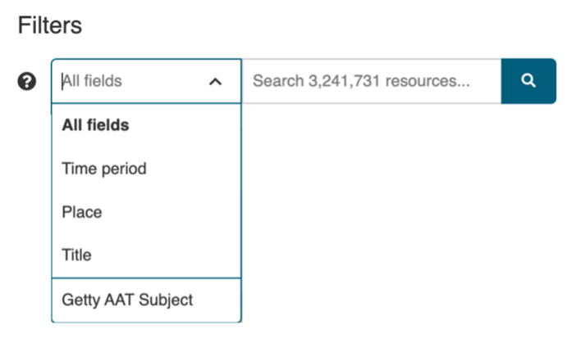Image resolution: width=581 pixels, height=352 pixels.
Task: Collapse the field list with the chevron arrow
Action: coord(215,81)
